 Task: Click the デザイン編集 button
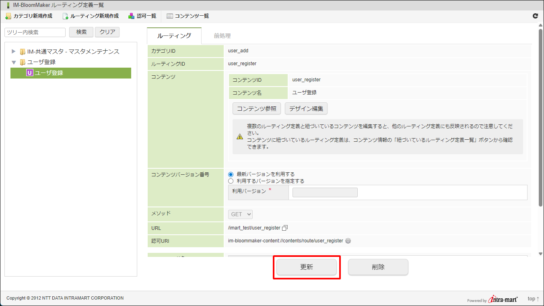(x=306, y=108)
